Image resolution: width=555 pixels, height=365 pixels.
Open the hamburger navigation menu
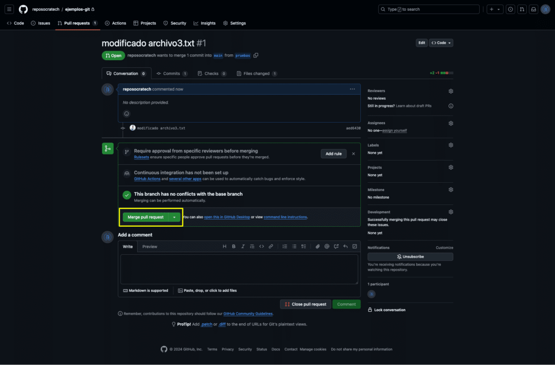pos(9,9)
